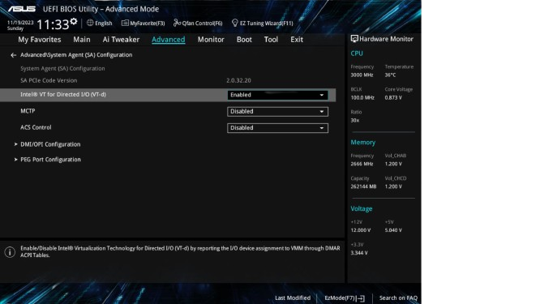
Task: Switch to the Main tab
Action: [82, 40]
